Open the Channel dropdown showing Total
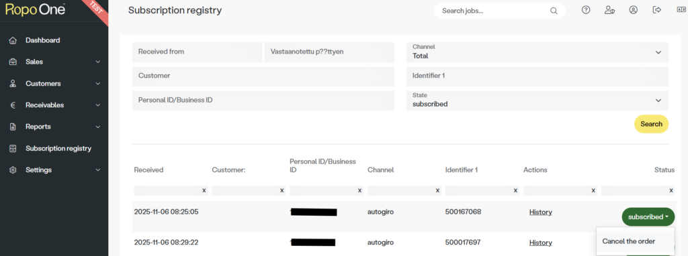Image resolution: width=688 pixels, height=256 pixels. [537, 52]
